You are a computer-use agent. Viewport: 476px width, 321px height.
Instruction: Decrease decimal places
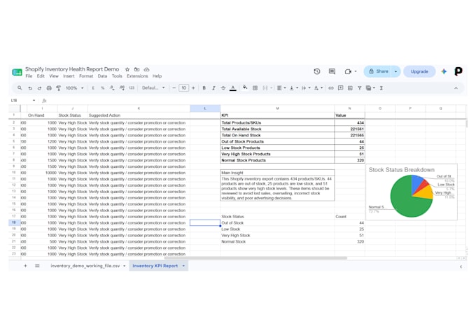[112, 88]
